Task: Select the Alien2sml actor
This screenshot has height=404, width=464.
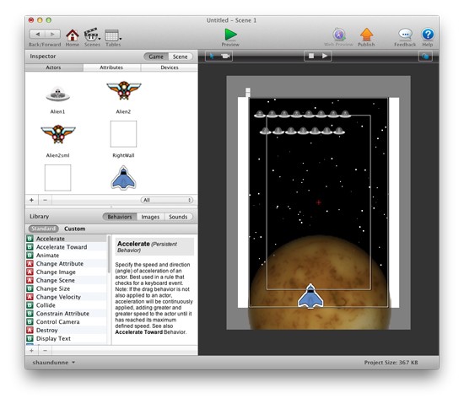Action: pyautogui.click(x=58, y=134)
